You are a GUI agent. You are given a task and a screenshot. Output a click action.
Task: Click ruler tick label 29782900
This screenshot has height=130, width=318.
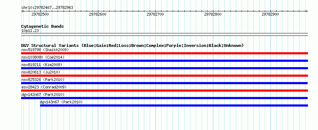click(x=270, y=14)
